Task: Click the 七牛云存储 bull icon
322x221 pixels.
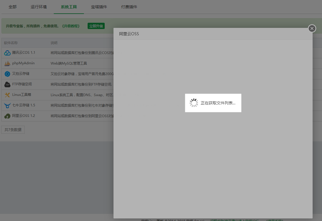Action: click(7, 105)
